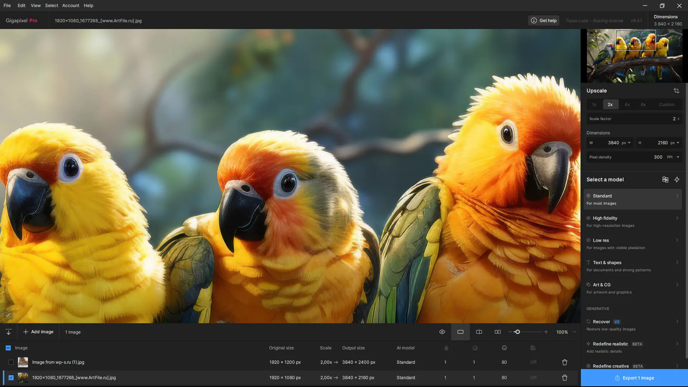Image resolution: width=688 pixels, height=387 pixels.
Task: Switch to single image view mode
Action: point(460,332)
